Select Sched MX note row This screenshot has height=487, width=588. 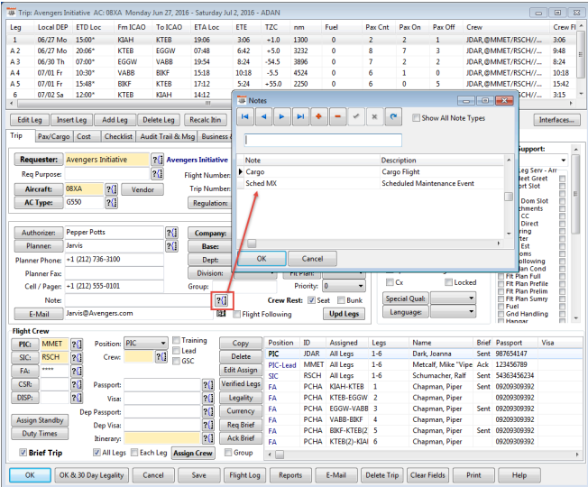(x=370, y=183)
